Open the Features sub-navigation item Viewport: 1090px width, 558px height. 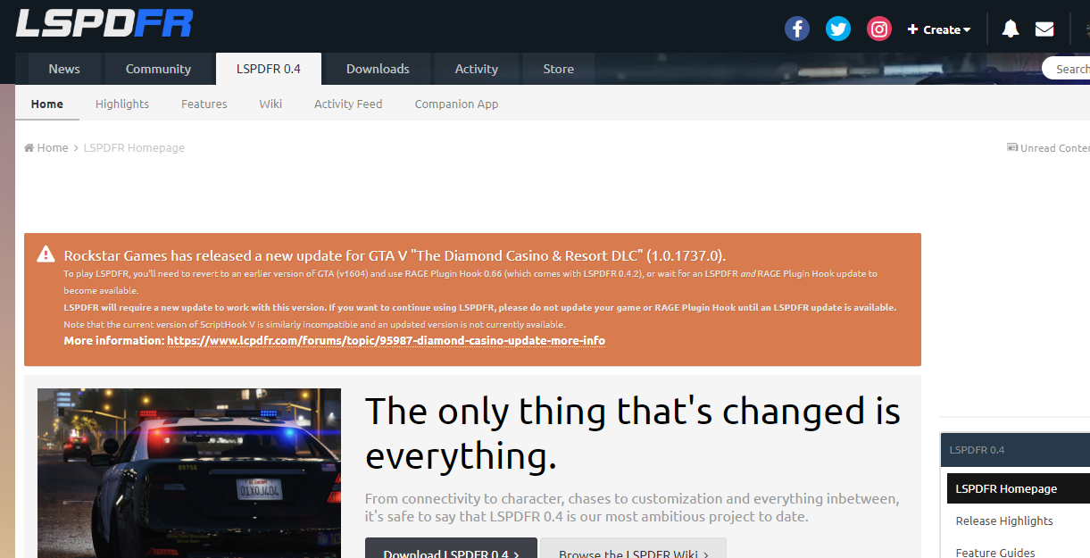[204, 104]
